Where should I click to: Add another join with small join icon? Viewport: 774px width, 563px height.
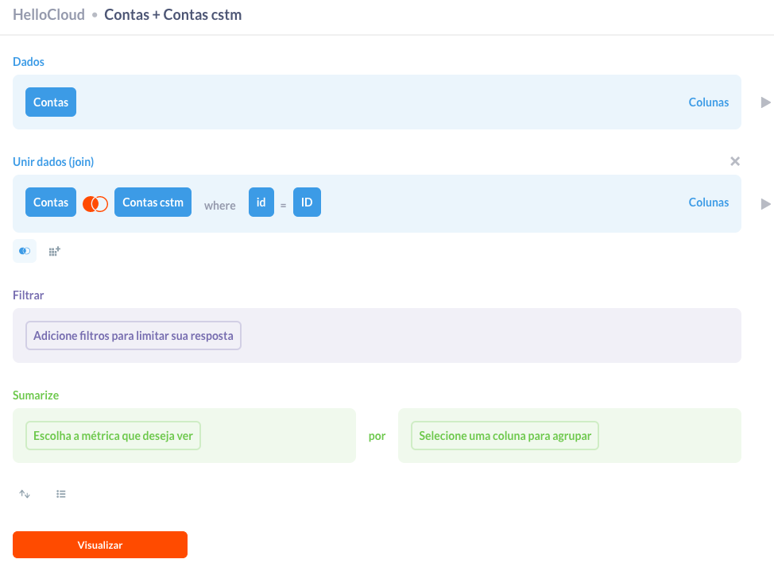(x=24, y=251)
